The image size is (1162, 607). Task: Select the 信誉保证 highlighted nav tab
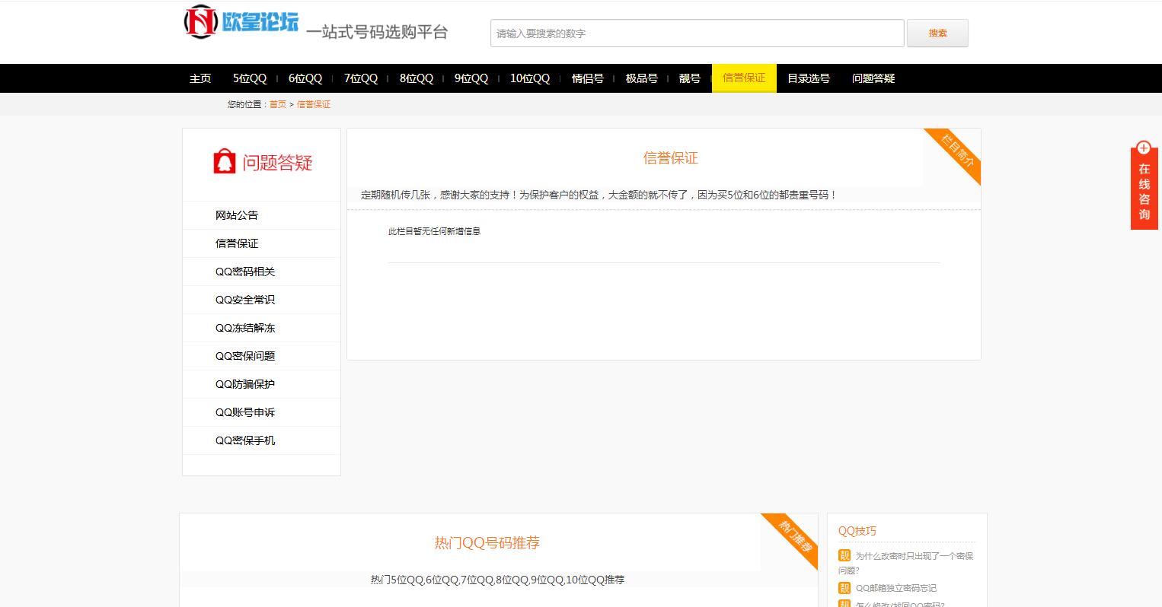(744, 78)
